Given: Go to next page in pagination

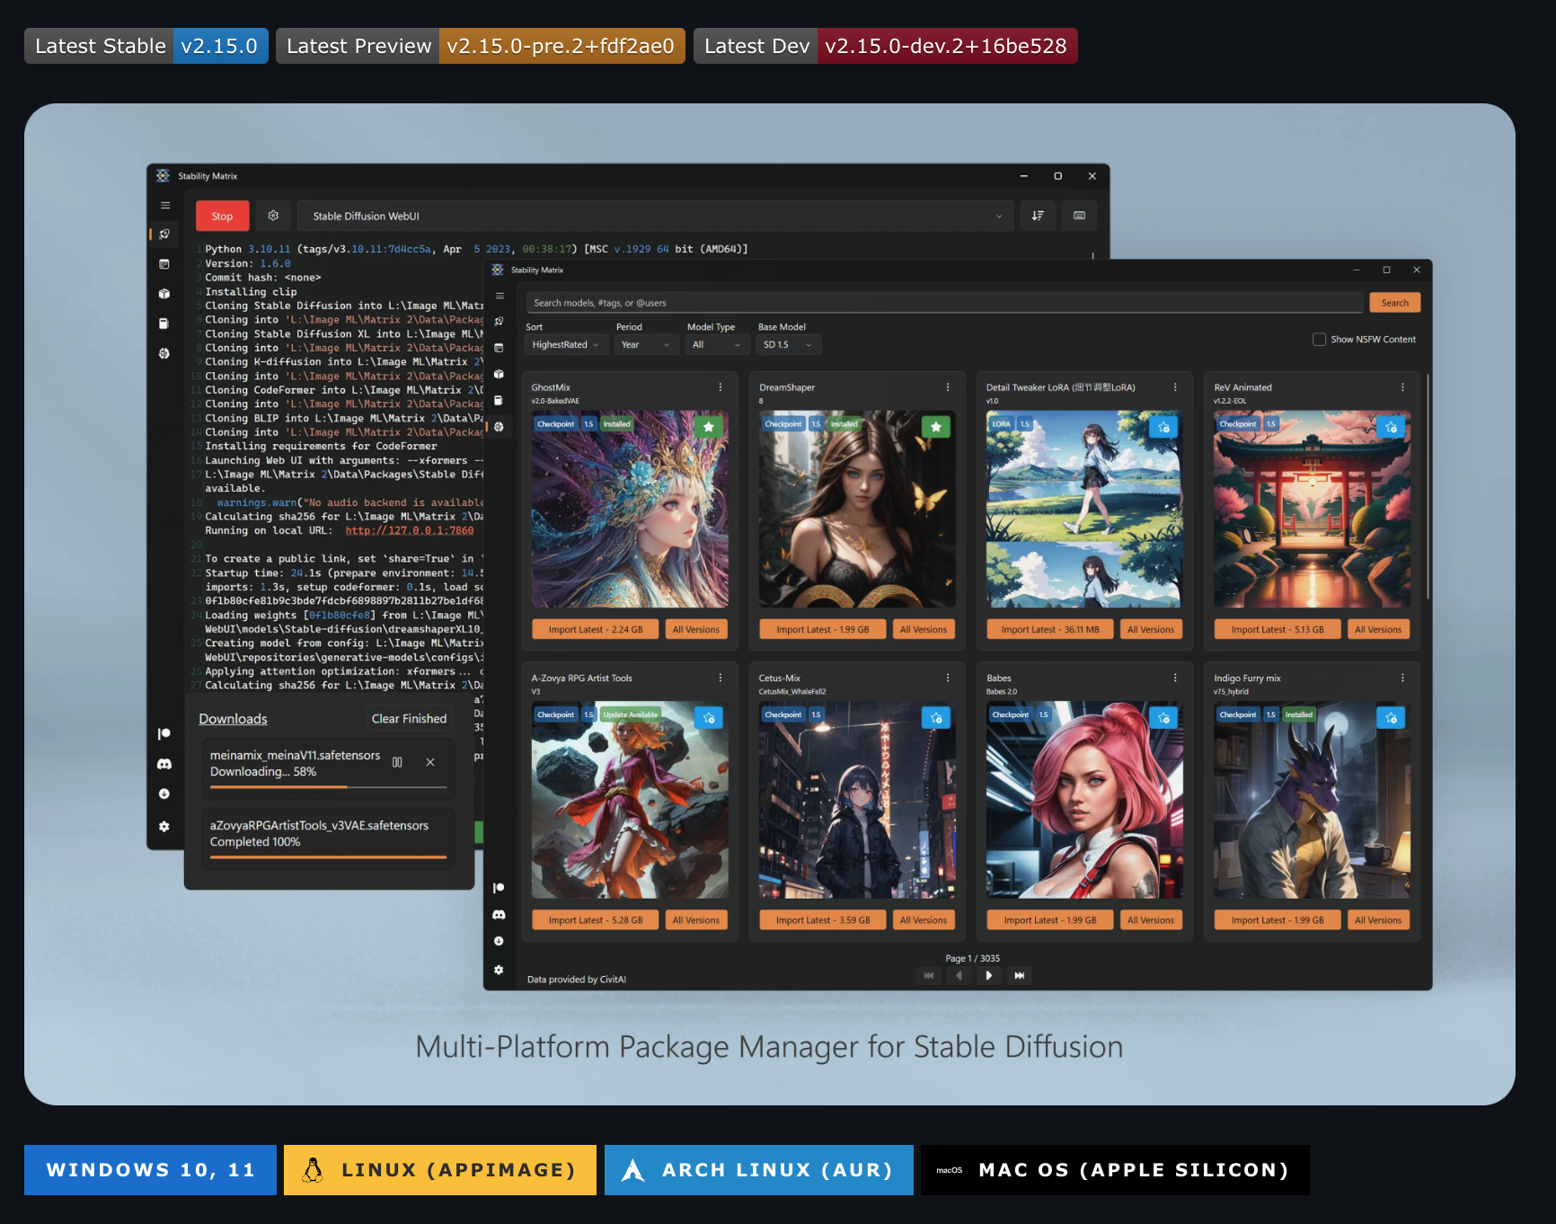Looking at the screenshot, I should (989, 975).
